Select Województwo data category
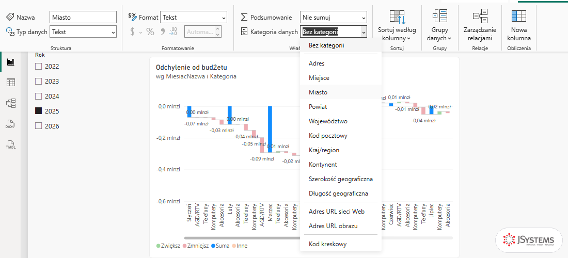Image resolution: width=568 pixels, height=258 pixels. point(340,121)
